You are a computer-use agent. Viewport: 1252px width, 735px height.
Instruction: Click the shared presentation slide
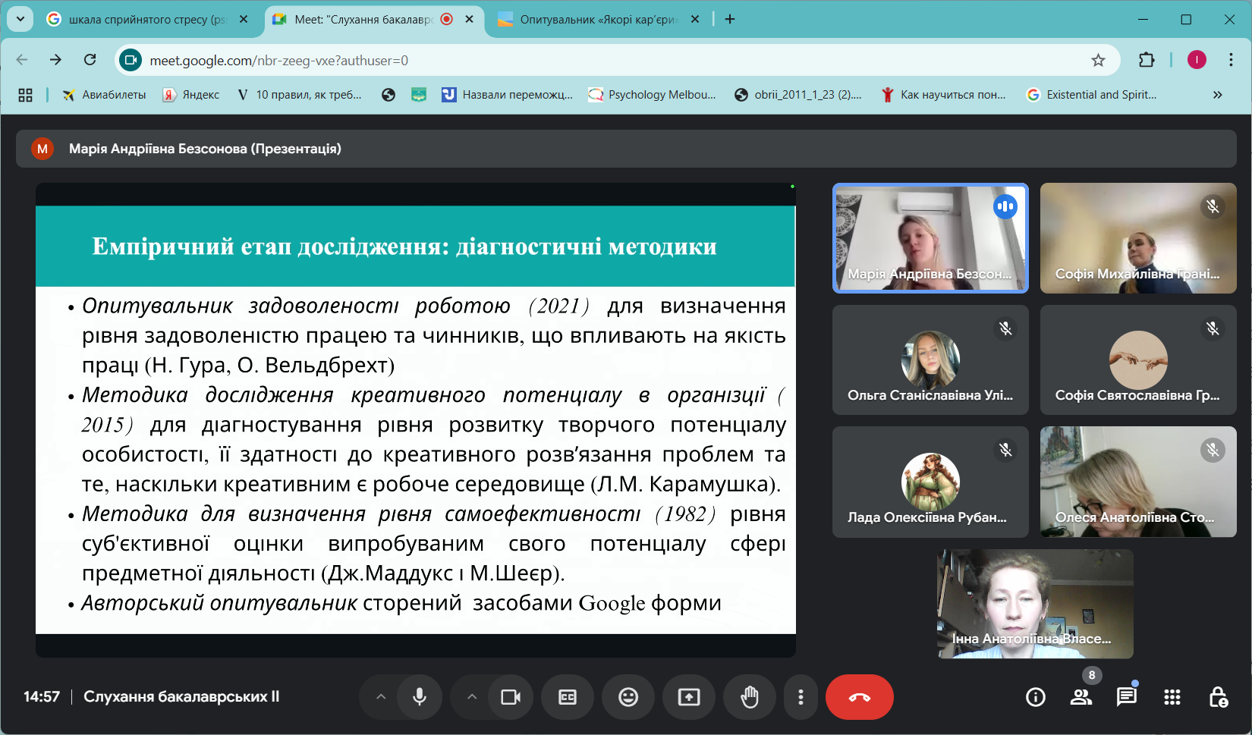pos(416,419)
